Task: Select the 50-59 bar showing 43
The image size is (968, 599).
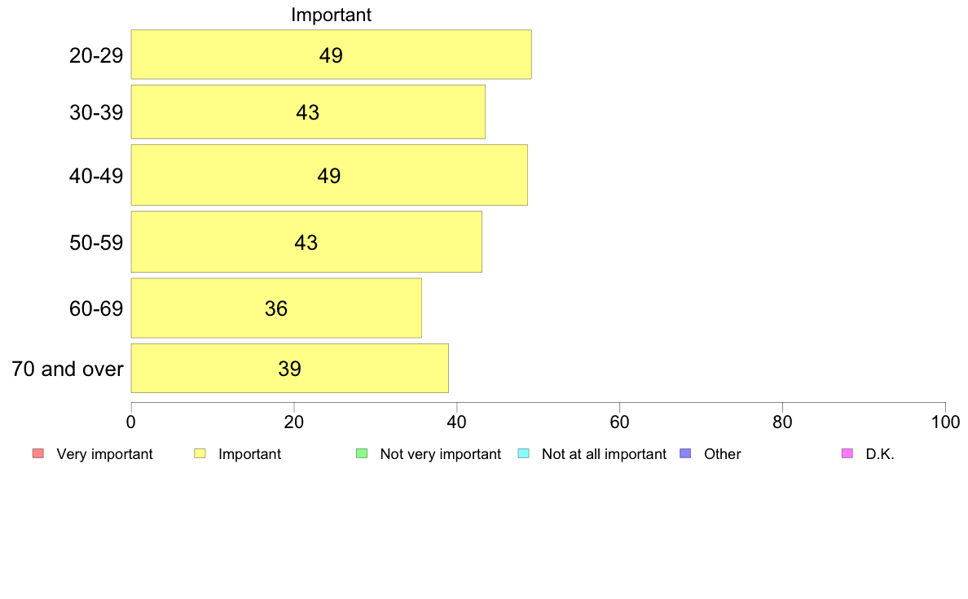Action: pos(306,242)
